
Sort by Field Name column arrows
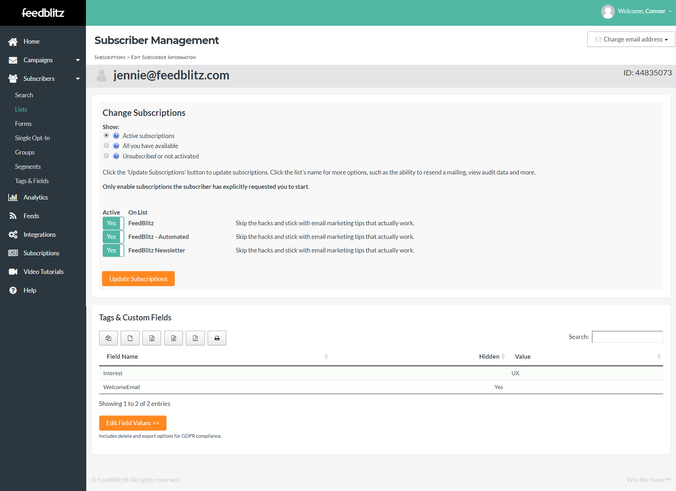pos(326,357)
